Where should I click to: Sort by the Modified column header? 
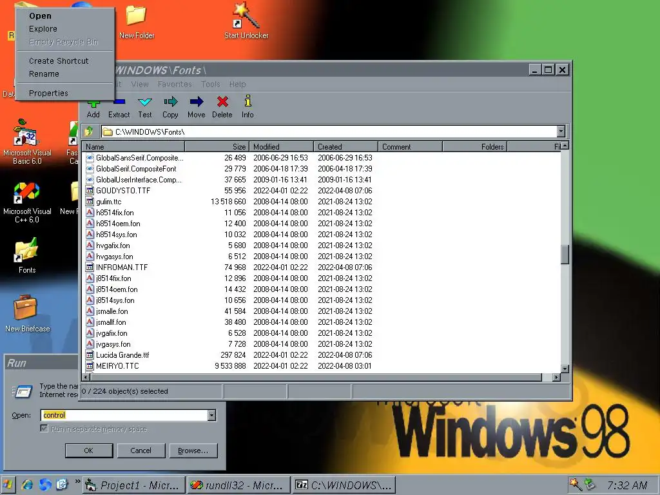pos(281,146)
